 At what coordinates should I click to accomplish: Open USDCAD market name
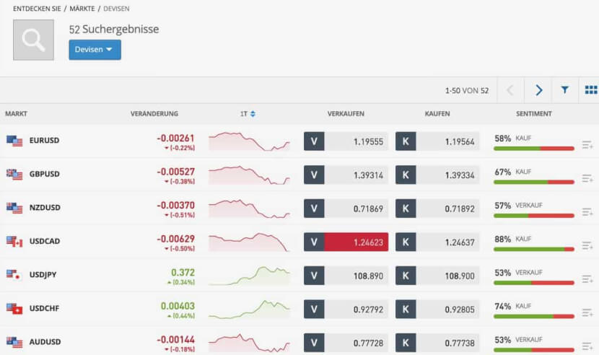(45, 241)
